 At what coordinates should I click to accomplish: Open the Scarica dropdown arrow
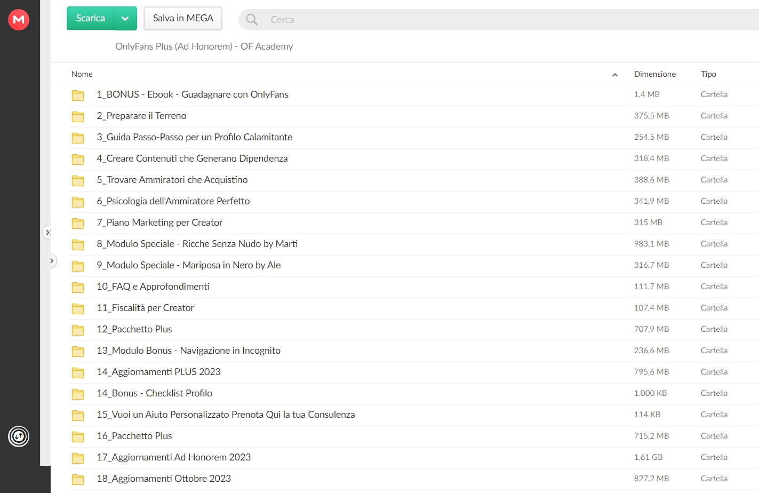click(125, 19)
